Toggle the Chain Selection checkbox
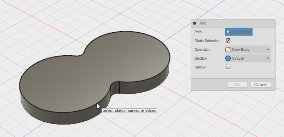284x137 pixels. [228, 41]
